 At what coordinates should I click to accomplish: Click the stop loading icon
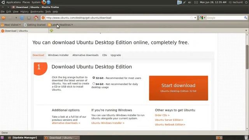click(29, 18)
